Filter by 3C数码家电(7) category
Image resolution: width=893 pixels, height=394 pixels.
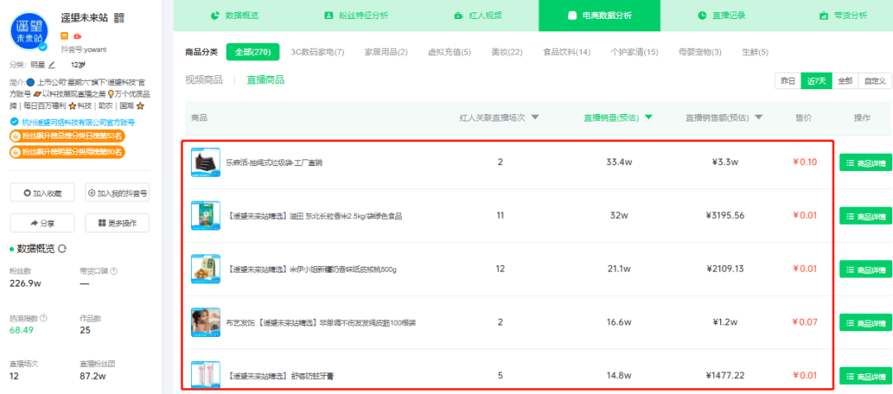coord(318,52)
